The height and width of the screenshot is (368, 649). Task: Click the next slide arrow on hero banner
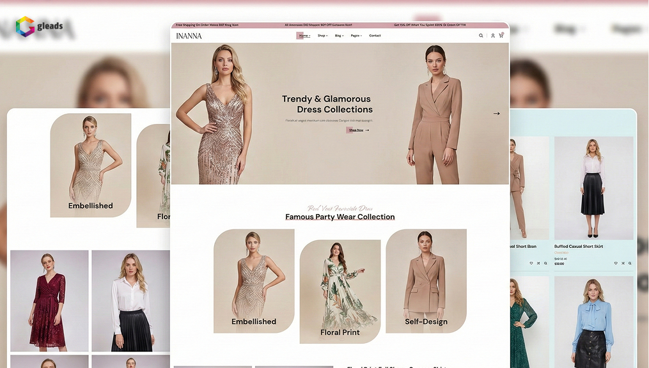(496, 114)
